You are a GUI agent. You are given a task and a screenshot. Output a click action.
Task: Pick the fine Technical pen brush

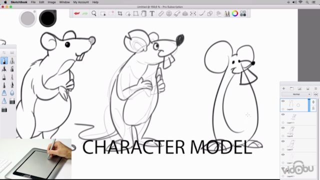tap(12, 77)
